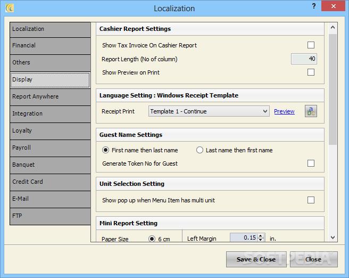Click the scroll up arrow
This screenshot has height=278, width=349.
point(333,28)
